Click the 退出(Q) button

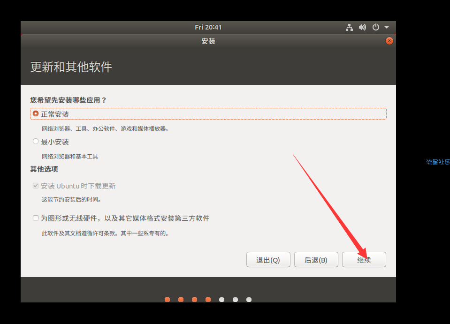pyautogui.click(x=268, y=260)
